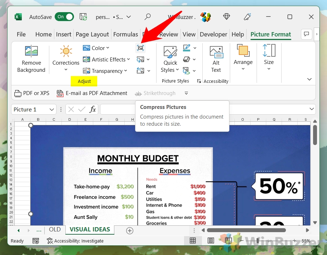The height and width of the screenshot is (255, 327).
Task: Collapse the ribbon chevron
Action: [309, 79]
